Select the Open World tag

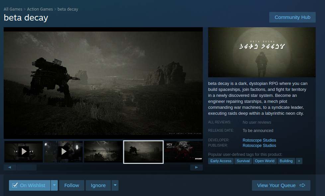(x=265, y=161)
